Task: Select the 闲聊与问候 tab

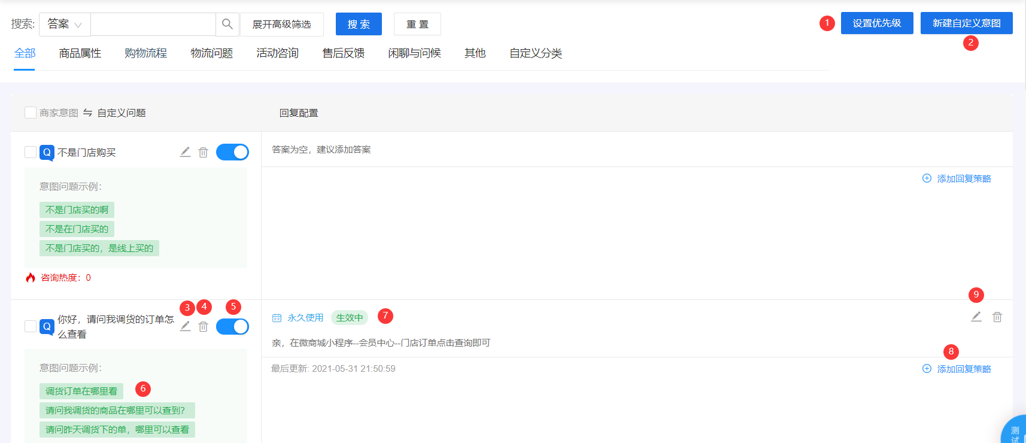Action: point(415,53)
